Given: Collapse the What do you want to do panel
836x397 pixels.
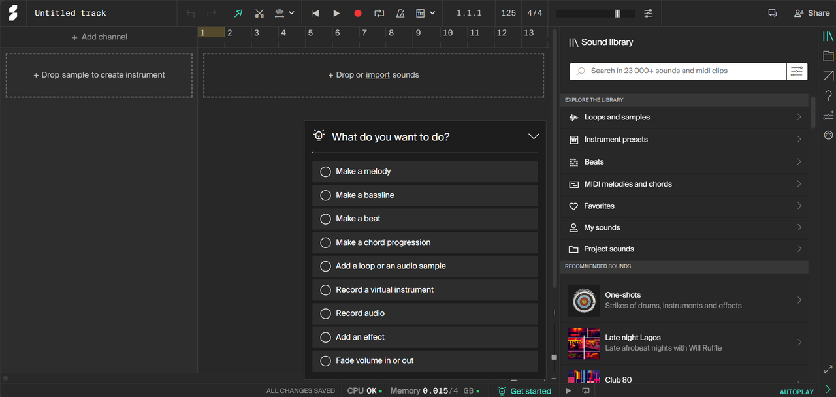Looking at the screenshot, I should point(534,136).
